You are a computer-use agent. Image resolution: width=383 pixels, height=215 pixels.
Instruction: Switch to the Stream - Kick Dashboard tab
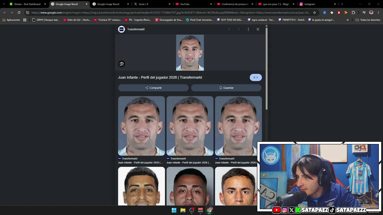[27, 4]
